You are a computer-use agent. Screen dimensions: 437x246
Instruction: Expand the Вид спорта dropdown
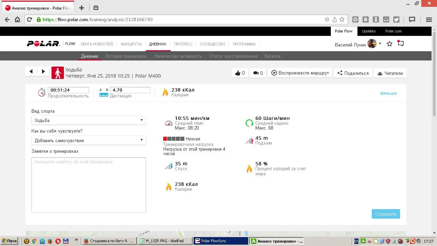coord(88,120)
